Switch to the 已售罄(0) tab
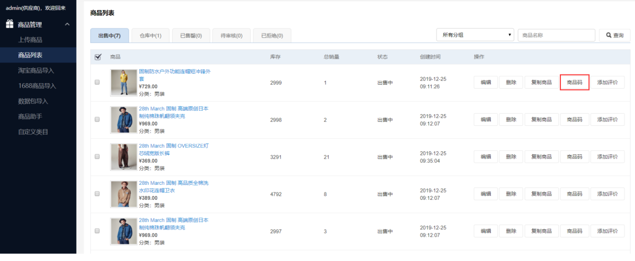 [191, 36]
